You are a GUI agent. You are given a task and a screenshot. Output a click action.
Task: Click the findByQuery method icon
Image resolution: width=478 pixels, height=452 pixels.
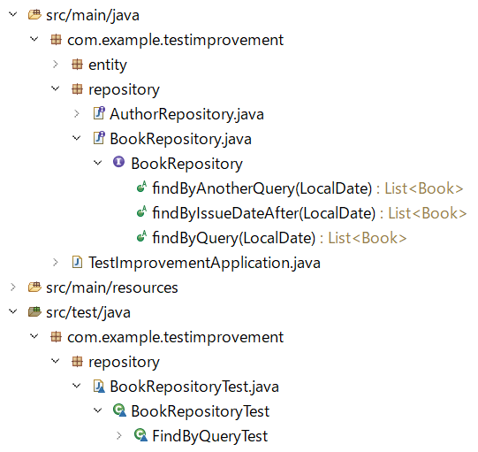tap(141, 236)
